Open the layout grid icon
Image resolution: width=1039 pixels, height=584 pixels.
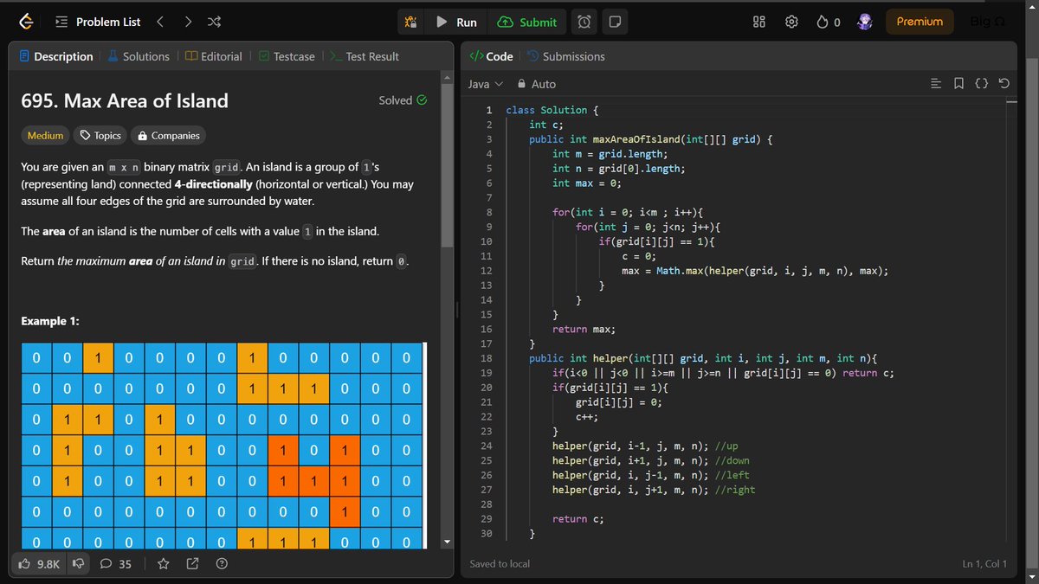click(758, 22)
